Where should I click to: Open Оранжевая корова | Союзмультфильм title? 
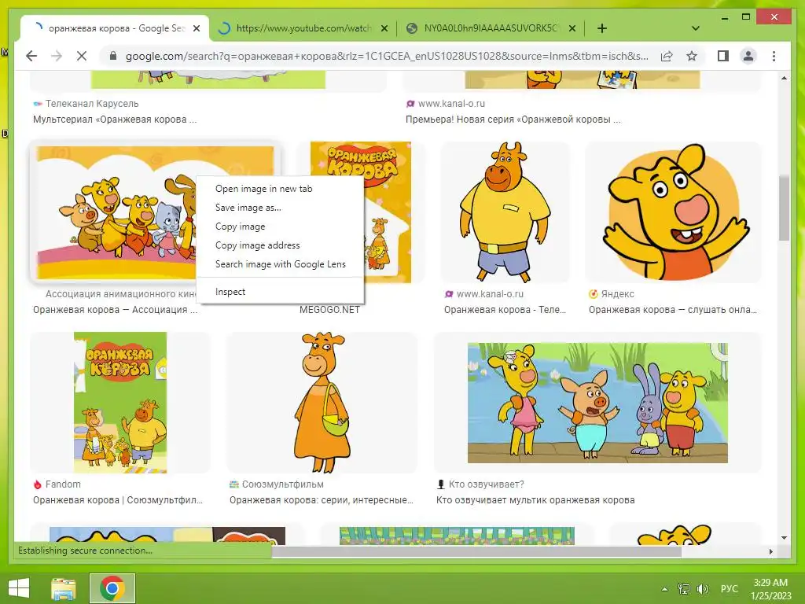tap(118, 499)
